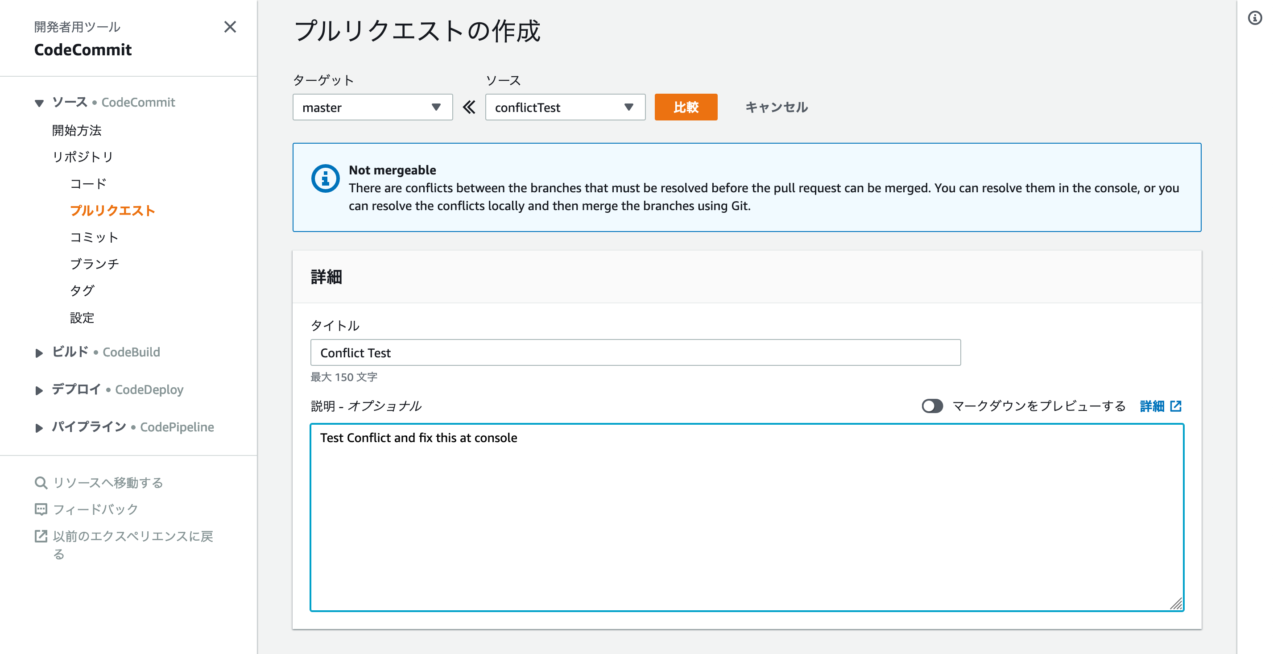Enable the マークダウンをプレビューする toggle
The image size is (1273, 654).
[x=932, y=406]
